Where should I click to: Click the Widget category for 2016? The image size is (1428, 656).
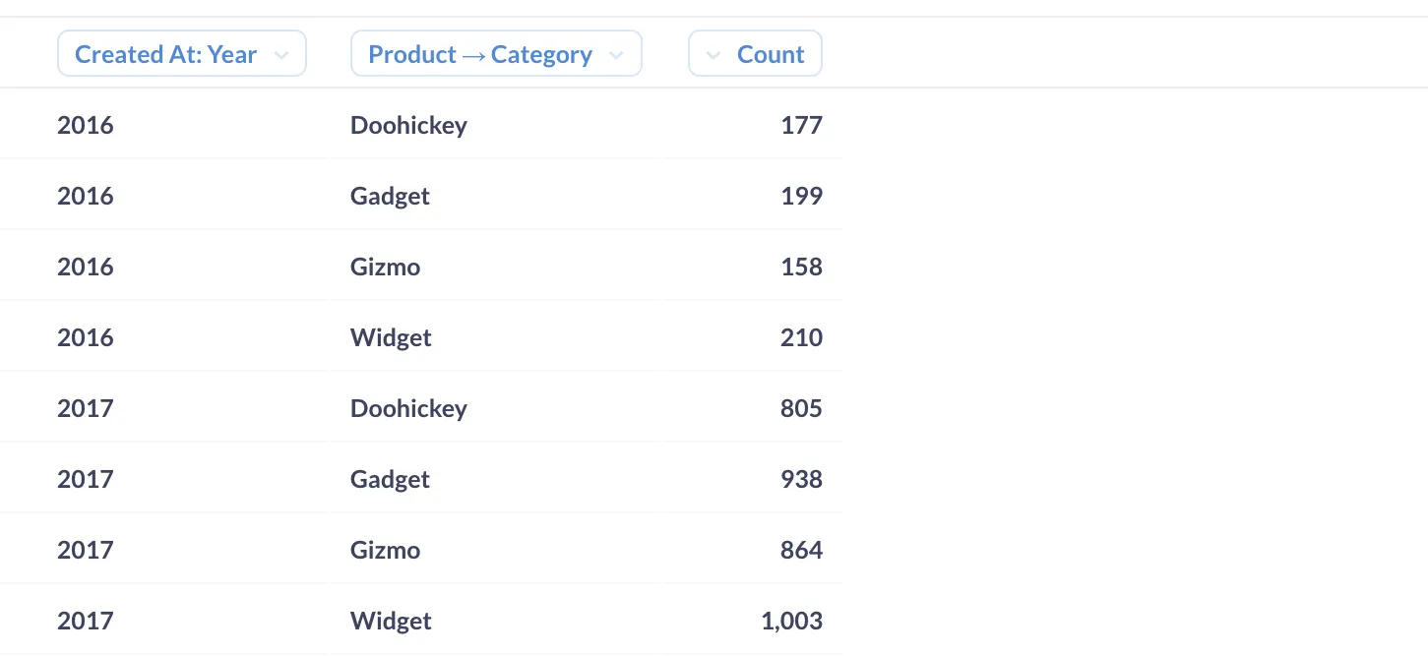(x=391, y=337)
